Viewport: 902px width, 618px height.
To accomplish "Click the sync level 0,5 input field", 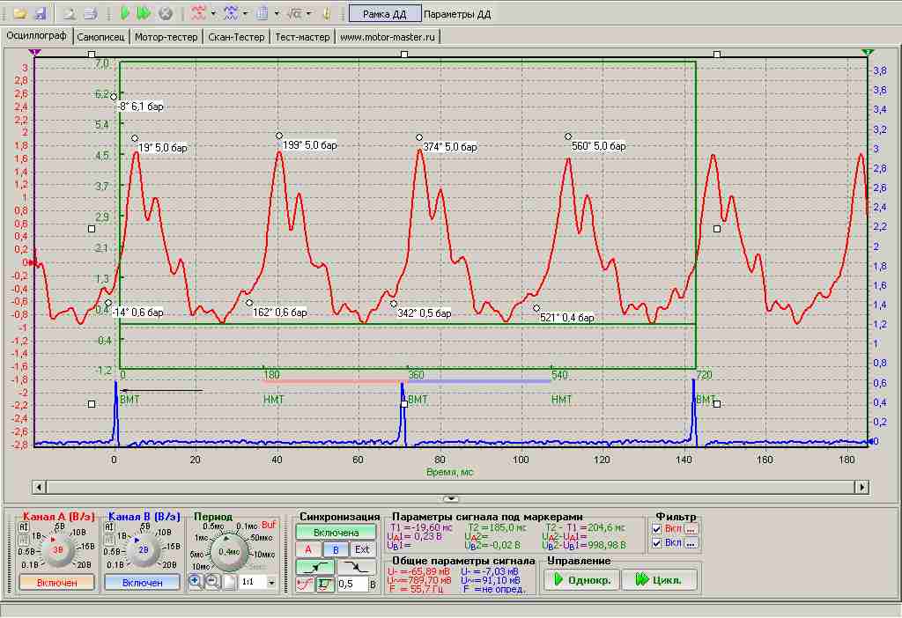I will pos(351,584).
